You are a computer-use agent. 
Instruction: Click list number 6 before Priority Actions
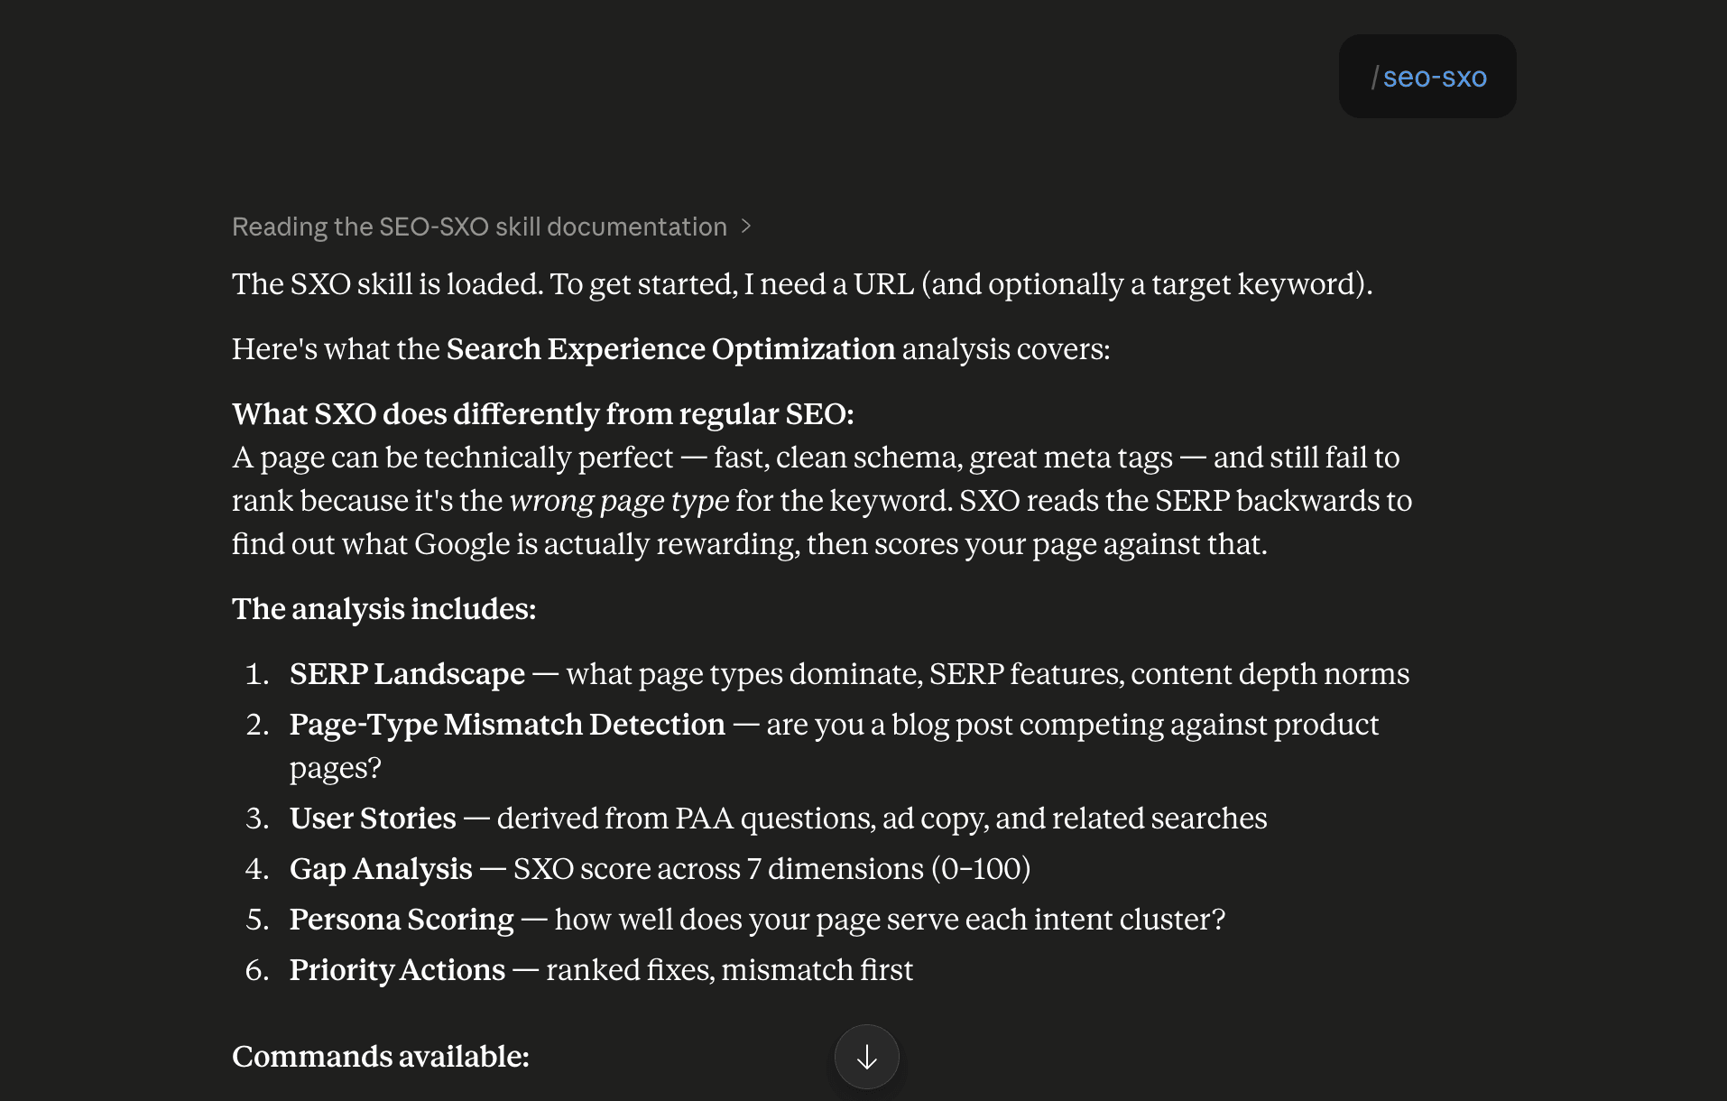(x=257, y=970)
